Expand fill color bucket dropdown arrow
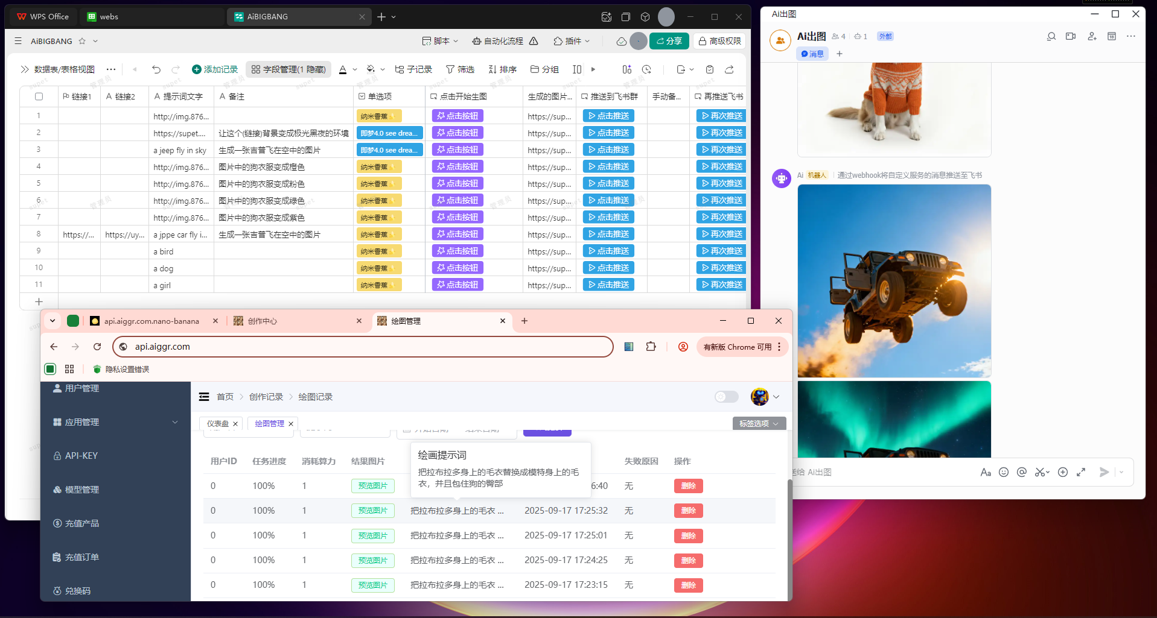Viewport: 1157px width, 618px height. click(383, 69)
